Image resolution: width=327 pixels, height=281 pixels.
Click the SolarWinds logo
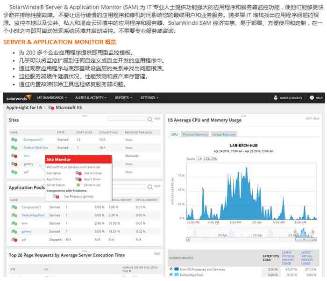(19, 98)
